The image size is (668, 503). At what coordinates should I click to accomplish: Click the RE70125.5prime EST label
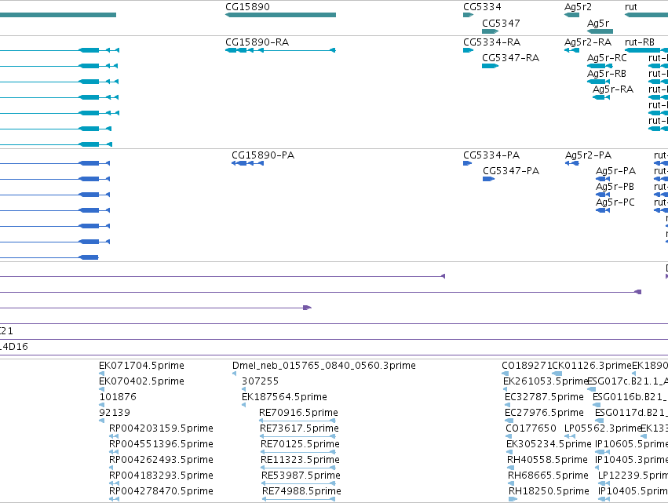click(301, 444)
